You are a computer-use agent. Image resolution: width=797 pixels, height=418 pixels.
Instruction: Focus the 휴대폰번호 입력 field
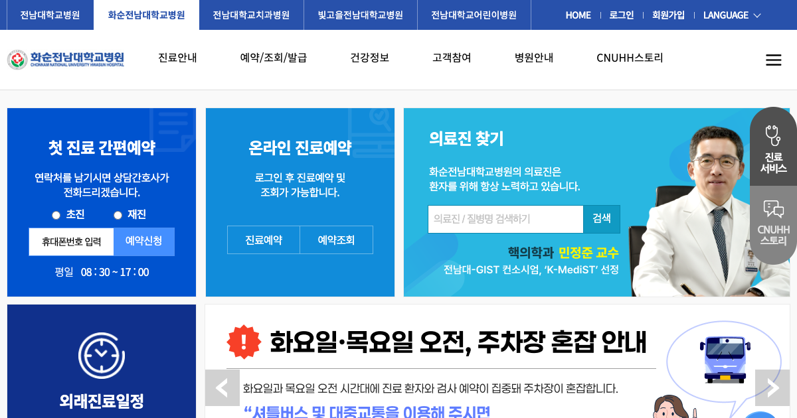click(71, 242)
